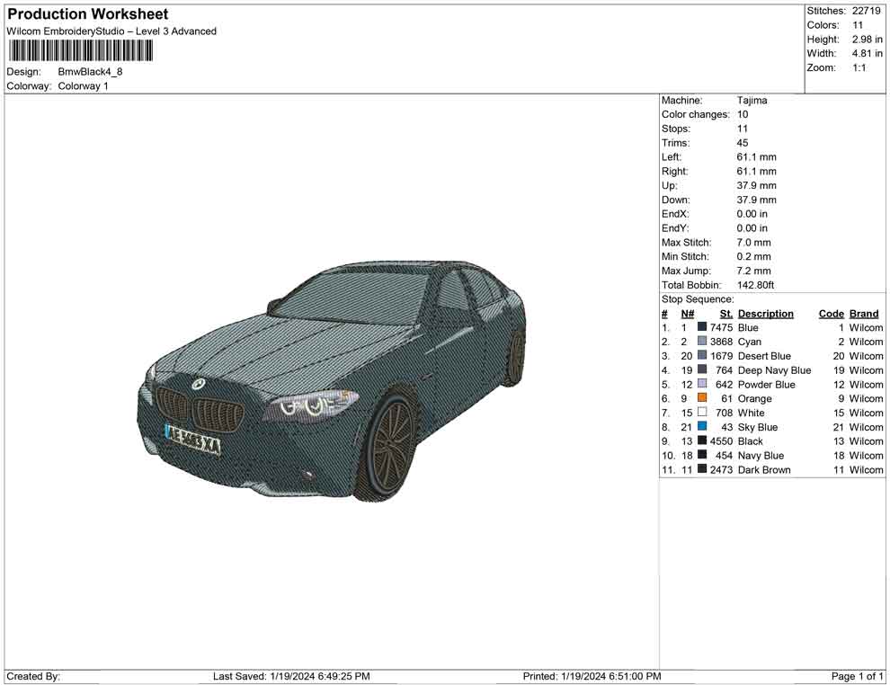This screenshot has height=685, width=890.
Task: Click the Stops value 11
Action: click(743, 129)
